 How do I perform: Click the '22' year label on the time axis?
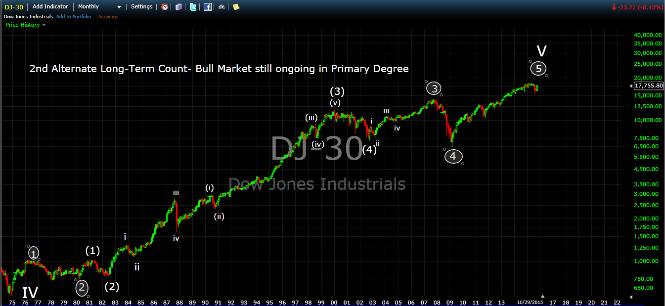tap(617, 302)
